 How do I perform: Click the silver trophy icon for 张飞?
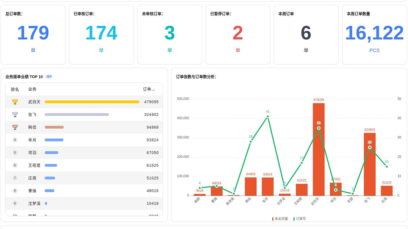tap(15, 114)
